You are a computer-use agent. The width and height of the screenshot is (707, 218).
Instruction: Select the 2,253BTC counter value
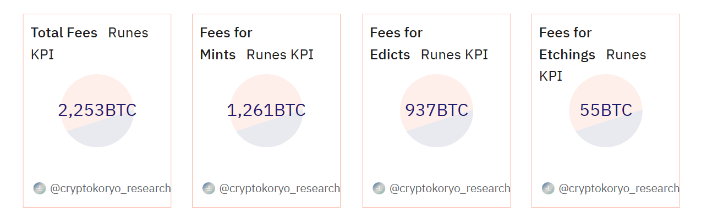pos(97,110)
